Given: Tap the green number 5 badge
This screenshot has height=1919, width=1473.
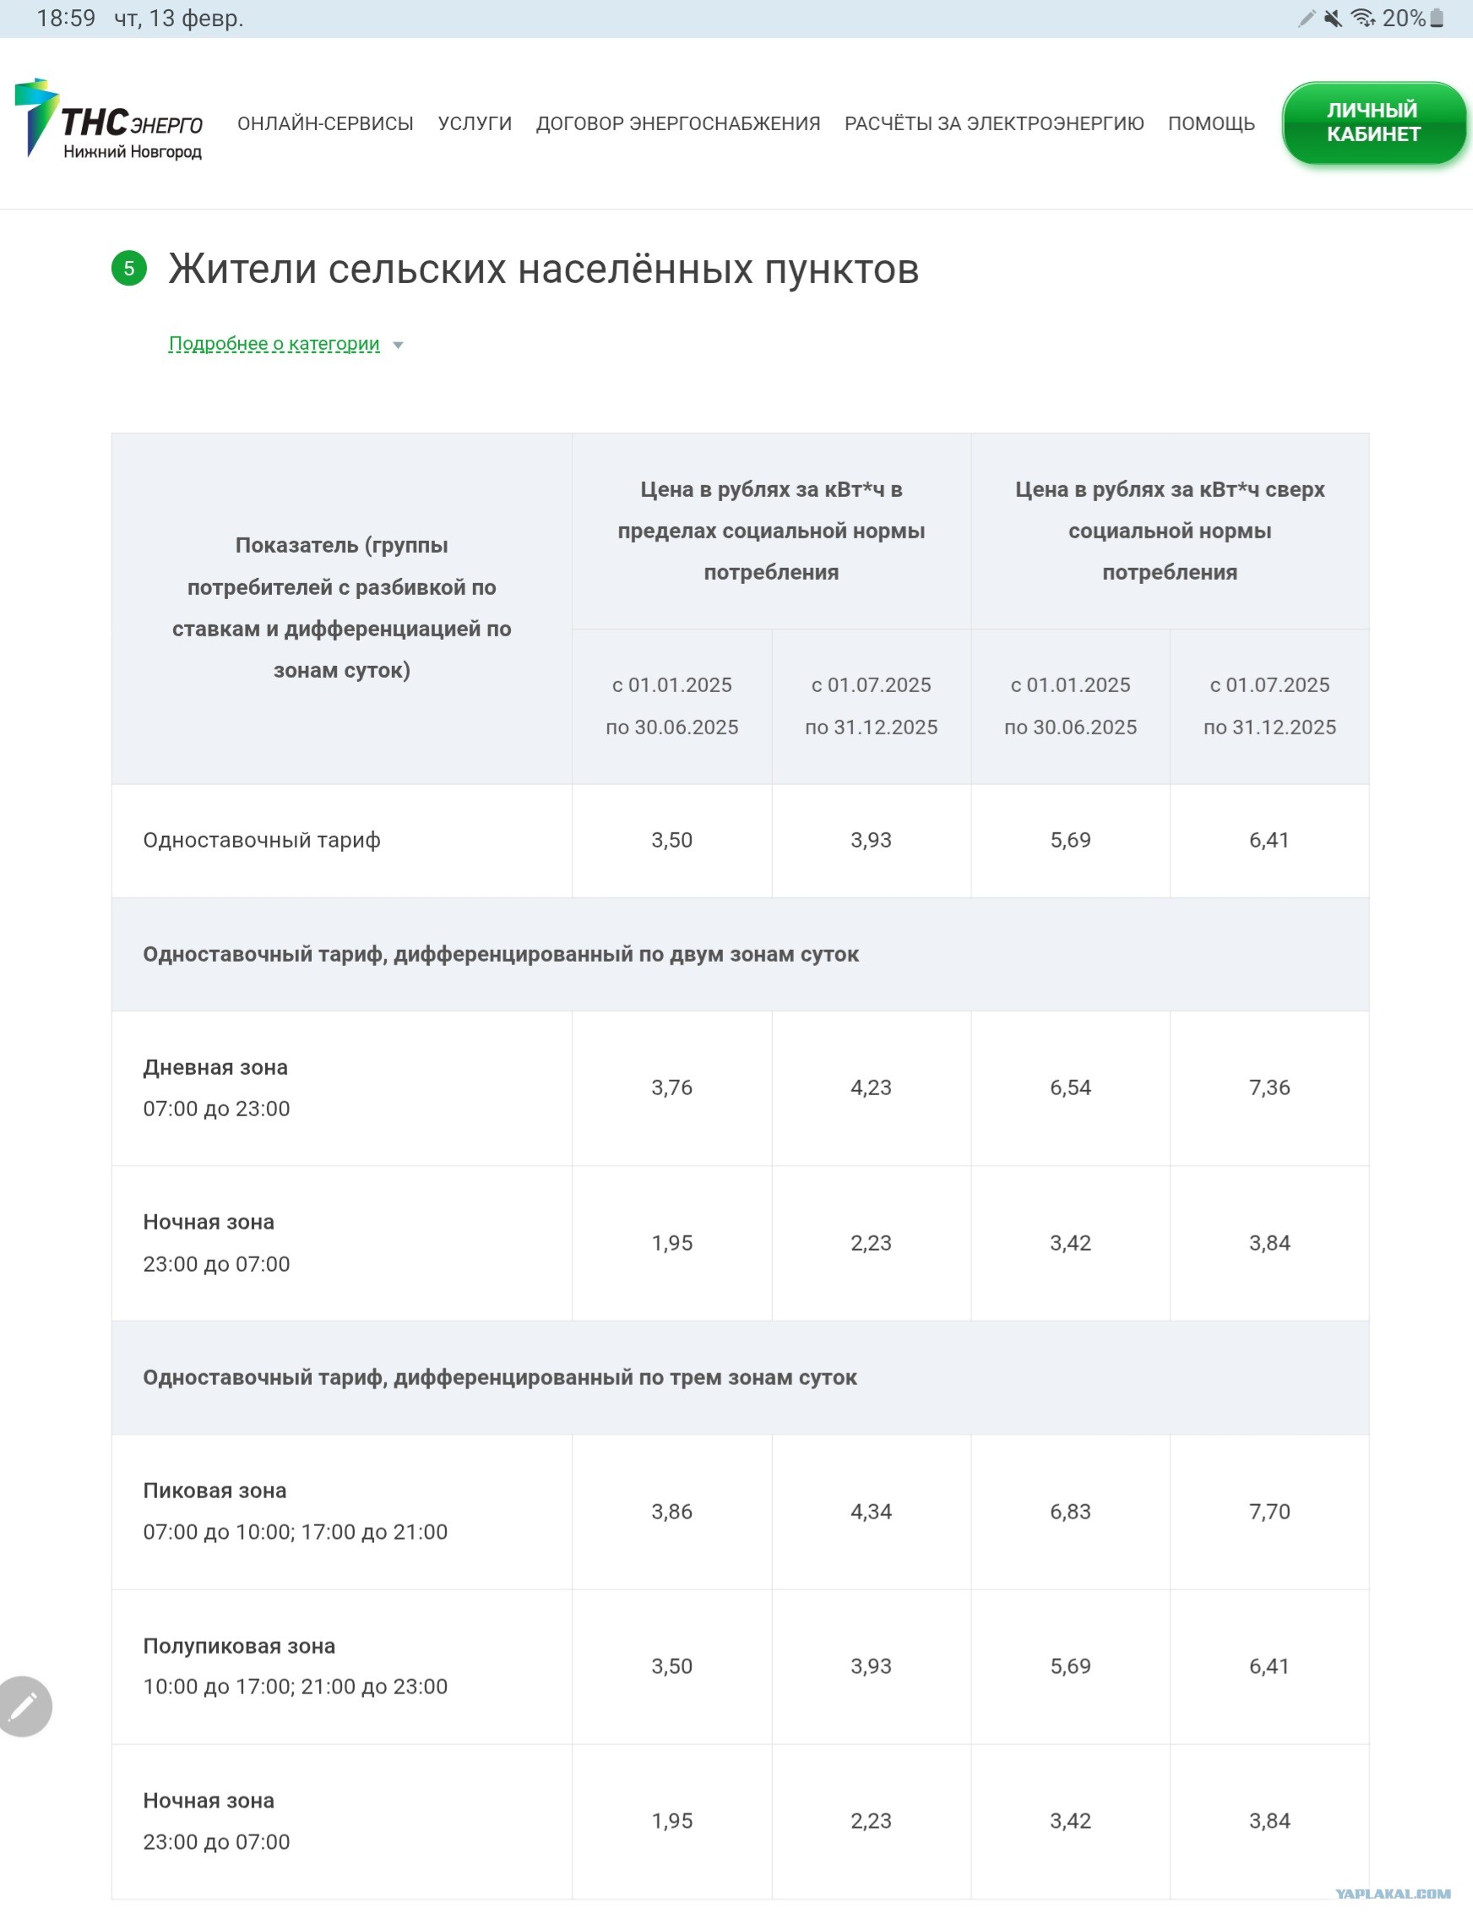Looking at the screenshot, I should [129, 269].
